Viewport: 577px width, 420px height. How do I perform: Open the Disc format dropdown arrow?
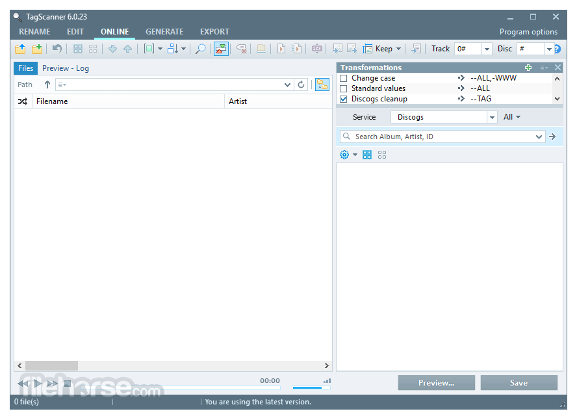(548, 49)
